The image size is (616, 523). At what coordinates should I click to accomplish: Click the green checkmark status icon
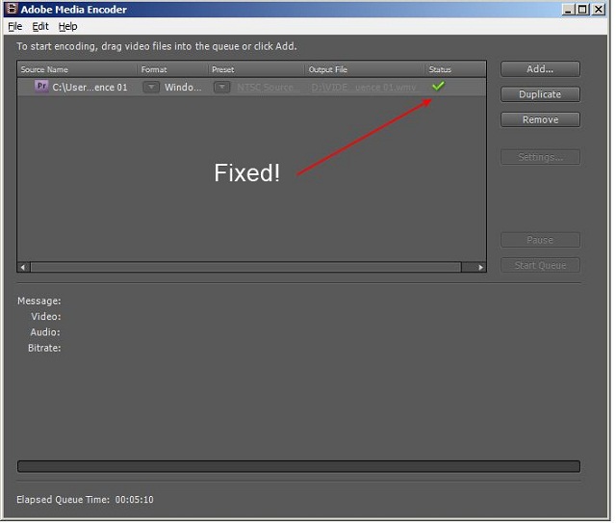pos(438,86)
